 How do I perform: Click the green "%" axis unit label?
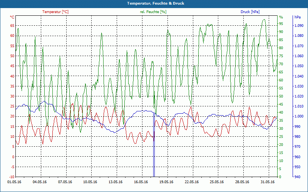pos(281,17)
